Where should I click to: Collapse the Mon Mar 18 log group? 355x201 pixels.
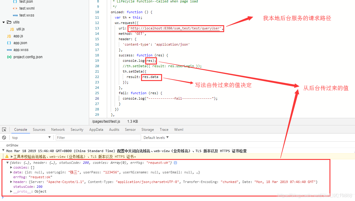click(3, 150)
